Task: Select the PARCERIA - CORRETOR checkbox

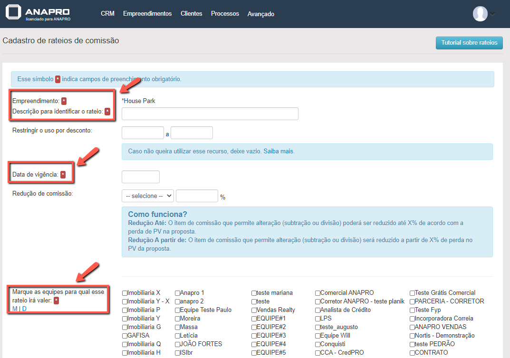Action: pyautogui.click(x=412, y=301)
